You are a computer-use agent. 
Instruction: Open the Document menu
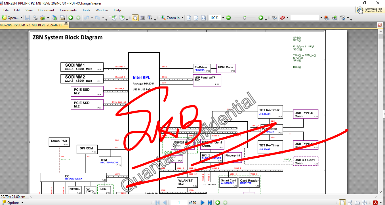click(x=46, y=10)
